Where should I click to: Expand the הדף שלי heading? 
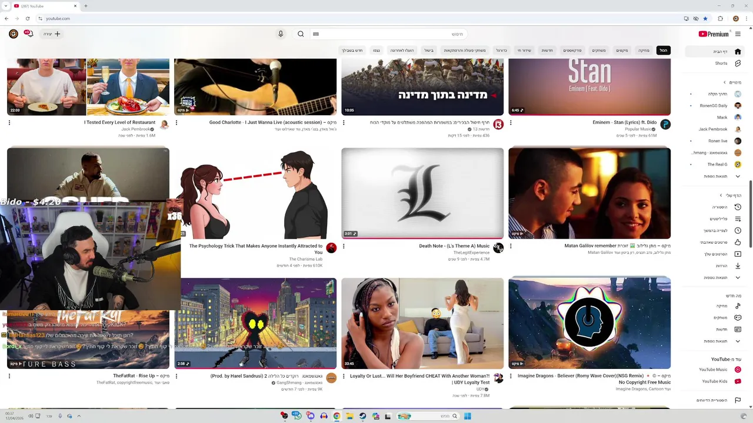point(731,196)
